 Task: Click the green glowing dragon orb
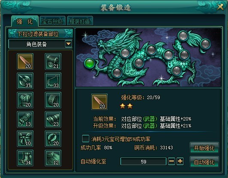[x=89, y=63]
